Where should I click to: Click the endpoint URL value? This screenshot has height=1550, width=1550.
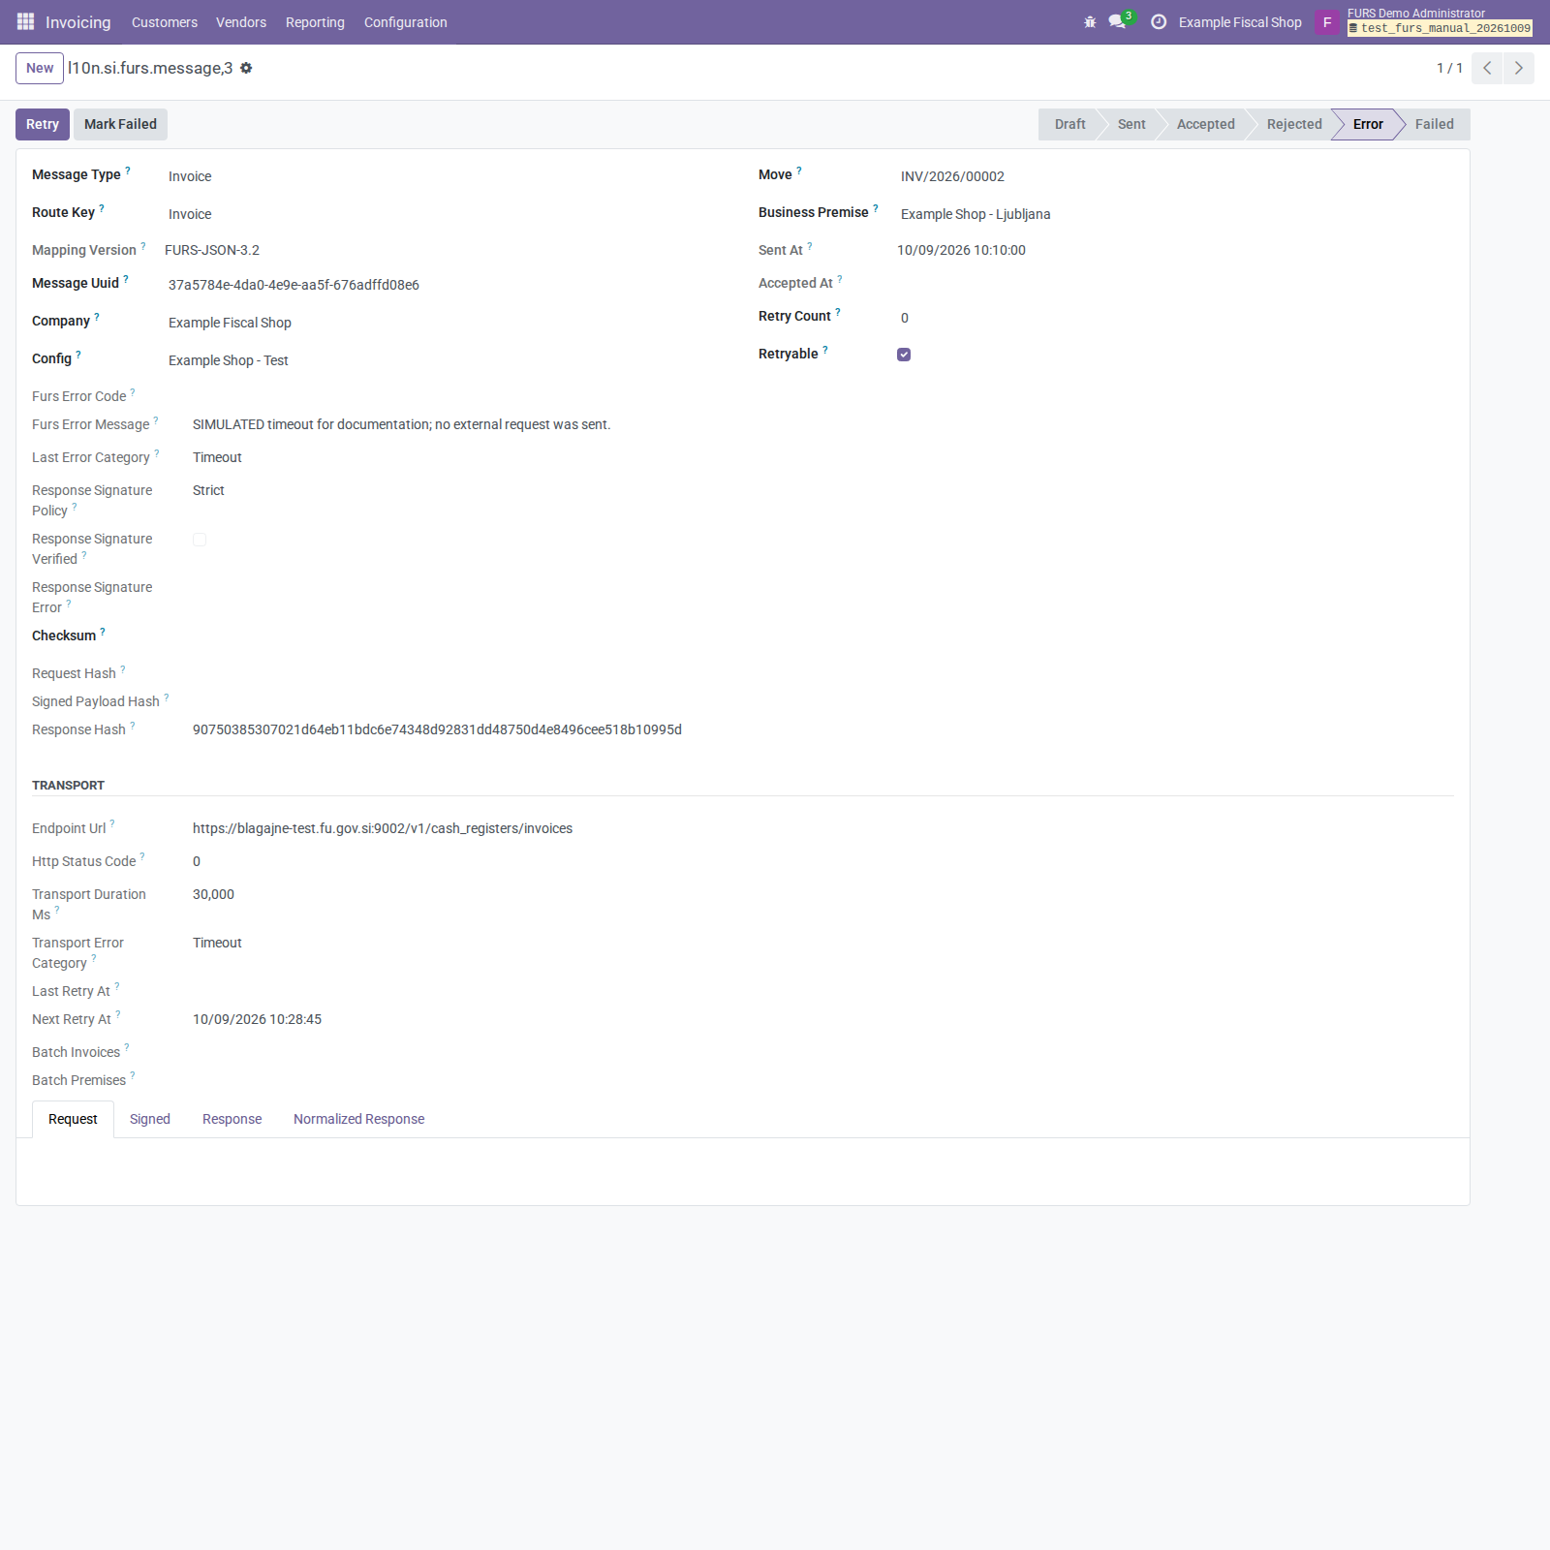(x=383, y=828)
